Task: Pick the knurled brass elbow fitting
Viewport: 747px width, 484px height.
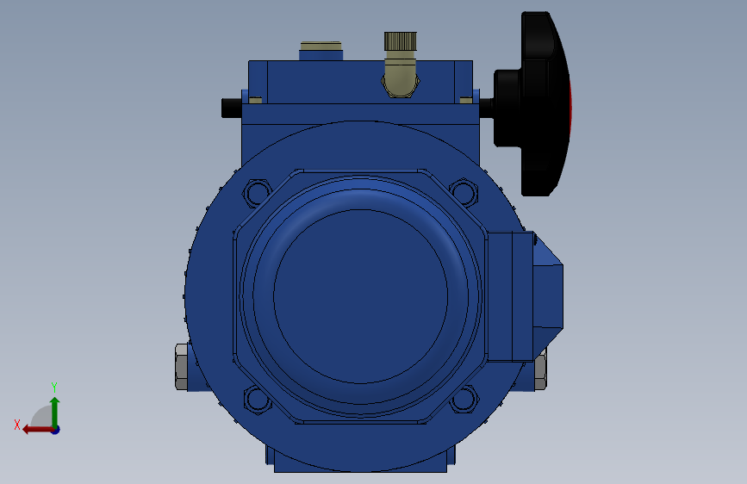Action: (400, 65)
